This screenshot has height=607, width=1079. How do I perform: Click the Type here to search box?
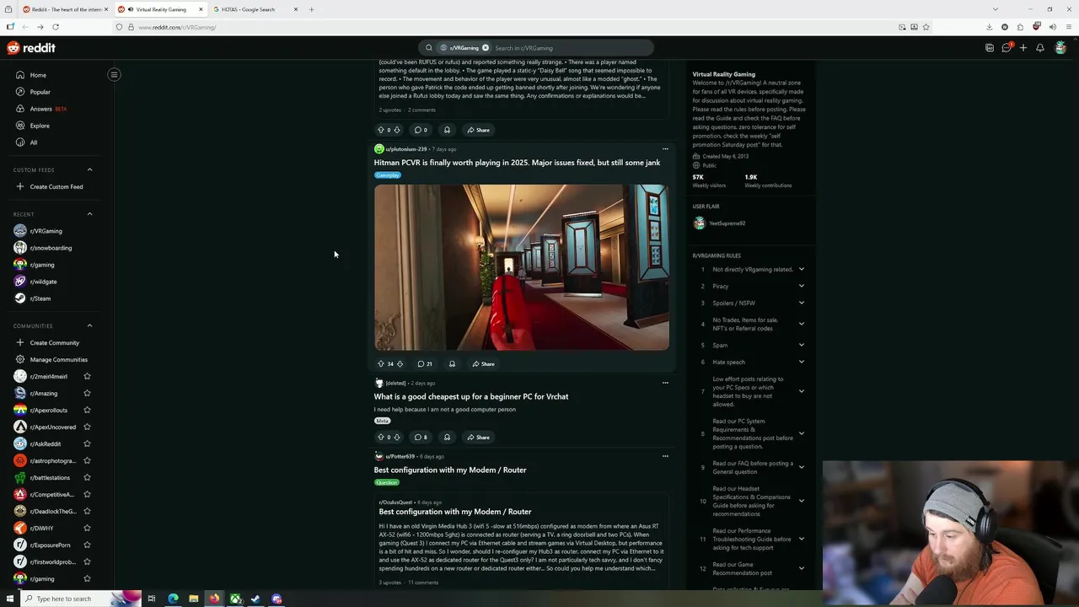64,599
